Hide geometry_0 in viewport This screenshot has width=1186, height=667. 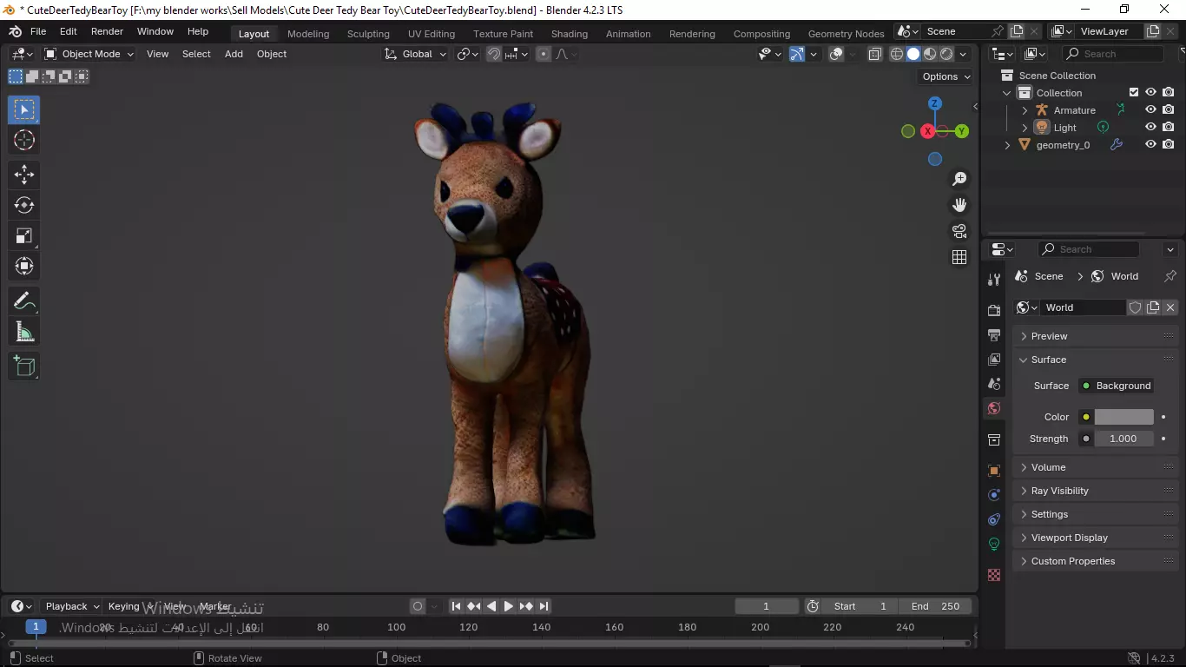click(x=1150, y=145)
